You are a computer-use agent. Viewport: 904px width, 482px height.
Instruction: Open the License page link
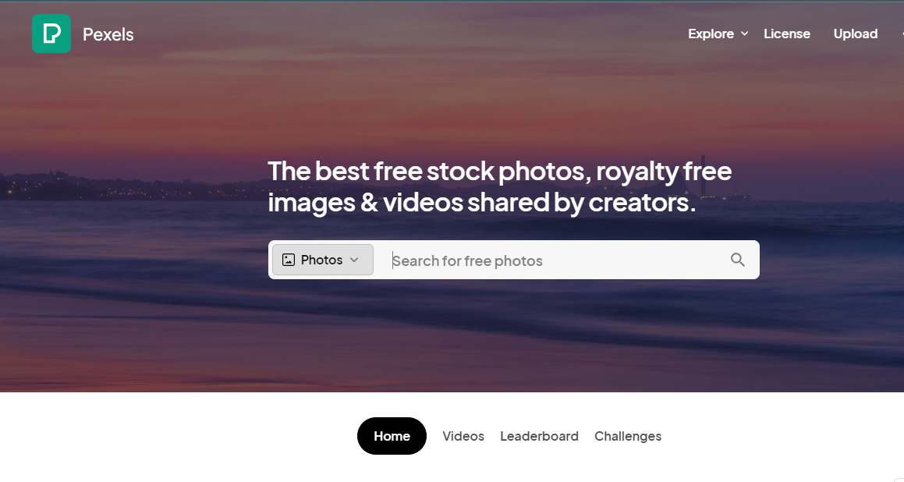787,34
